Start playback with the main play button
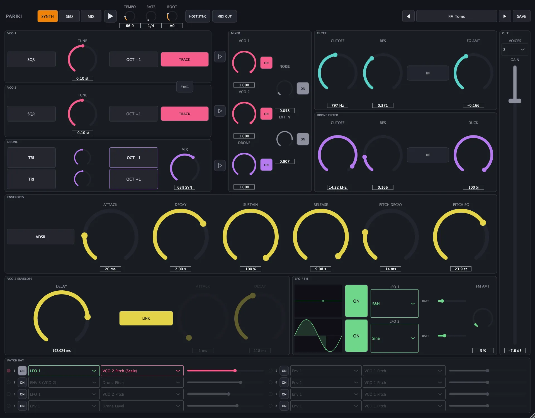 pos(110,16)
